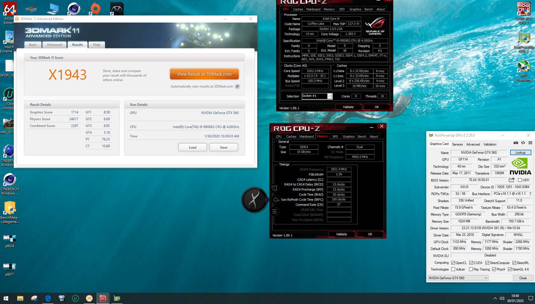Viewport: 535px width, 304px height.
Task: Open the notification center icon
Action: [530, 298]
